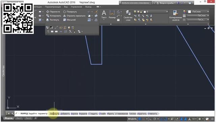Select the Перенести (Move) tool
216x122 pixels.
click(53, 12)
